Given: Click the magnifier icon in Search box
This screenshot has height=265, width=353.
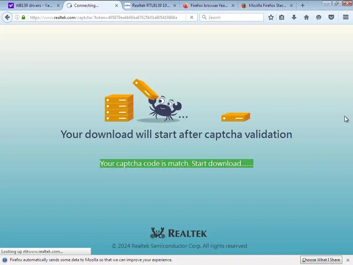Looking at the screenshot, I should [x=204, y=17].
